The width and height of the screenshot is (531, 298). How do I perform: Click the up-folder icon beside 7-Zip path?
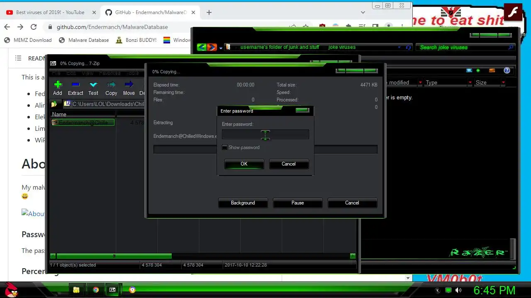tap(54, 104)
